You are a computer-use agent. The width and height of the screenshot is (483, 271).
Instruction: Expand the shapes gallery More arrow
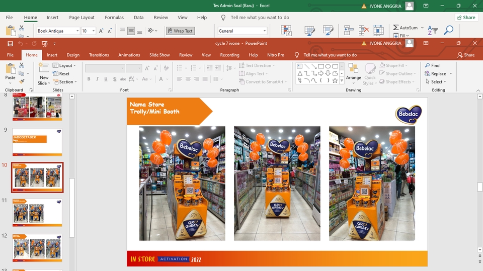342,80
